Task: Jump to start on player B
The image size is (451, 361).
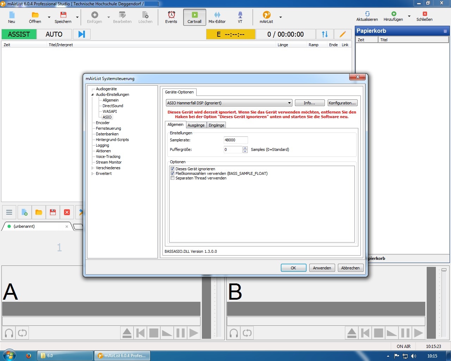Action: coord(365,333)
